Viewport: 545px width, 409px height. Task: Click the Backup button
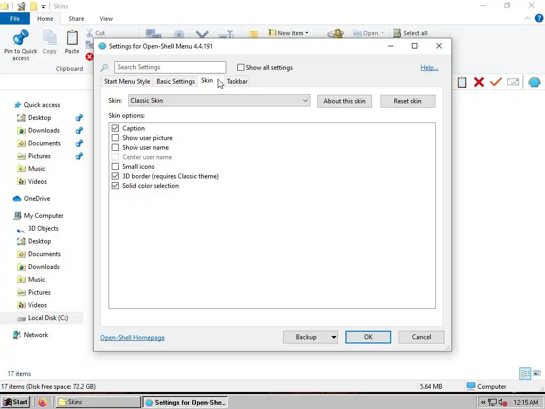[306, 337]
